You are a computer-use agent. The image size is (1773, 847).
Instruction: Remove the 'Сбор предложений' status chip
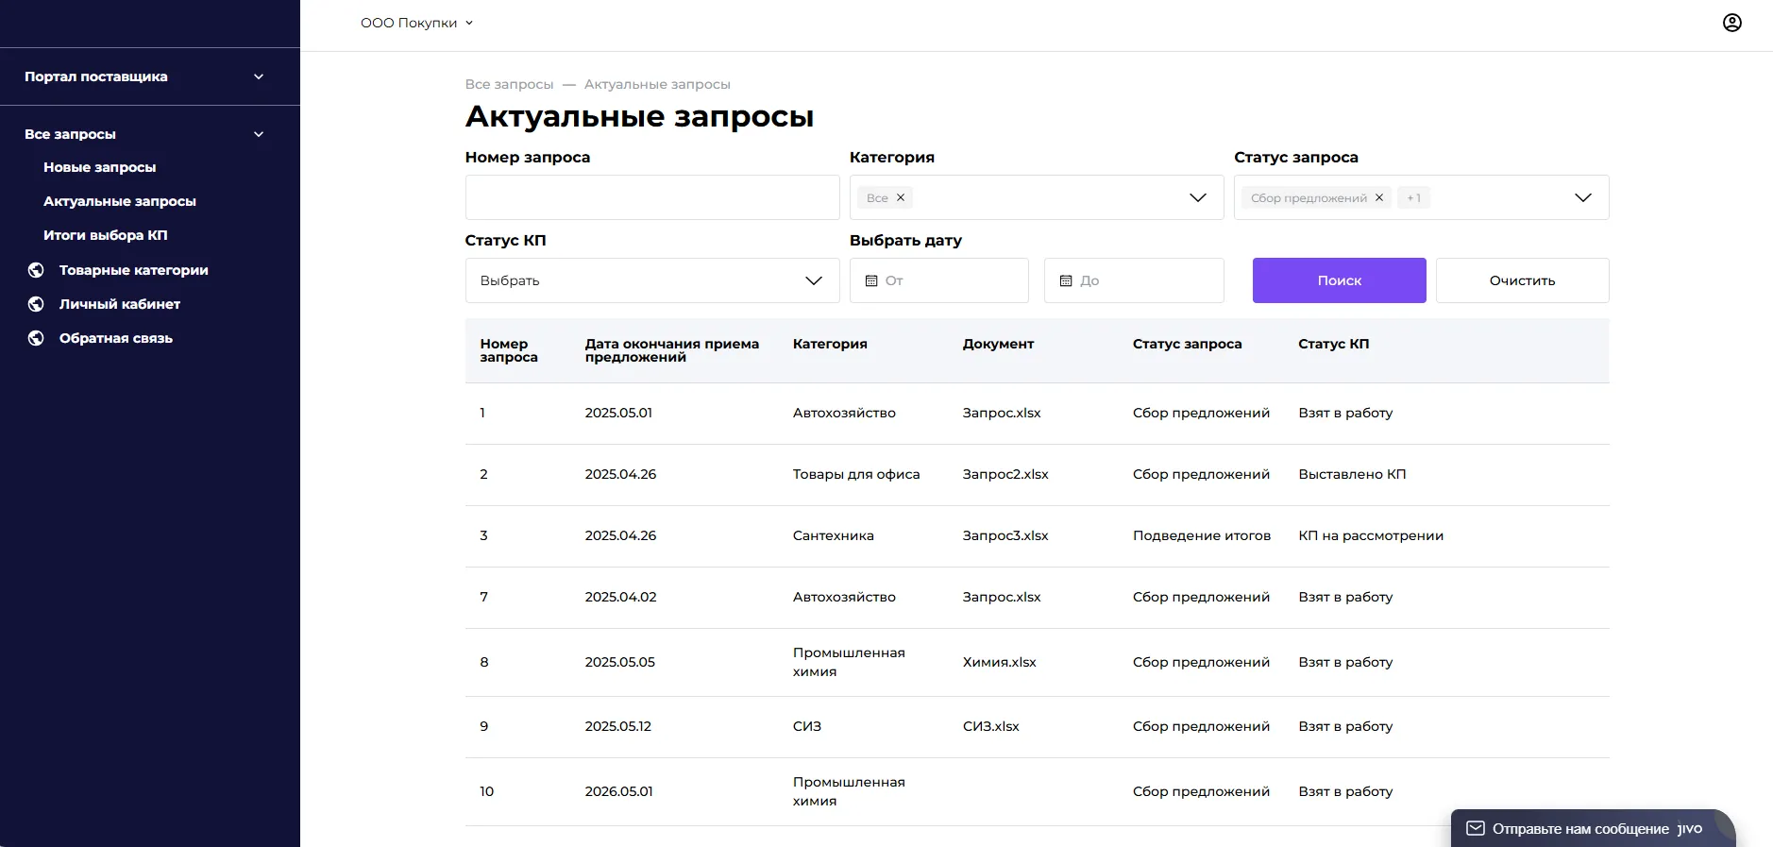[x=1379, y=197]
